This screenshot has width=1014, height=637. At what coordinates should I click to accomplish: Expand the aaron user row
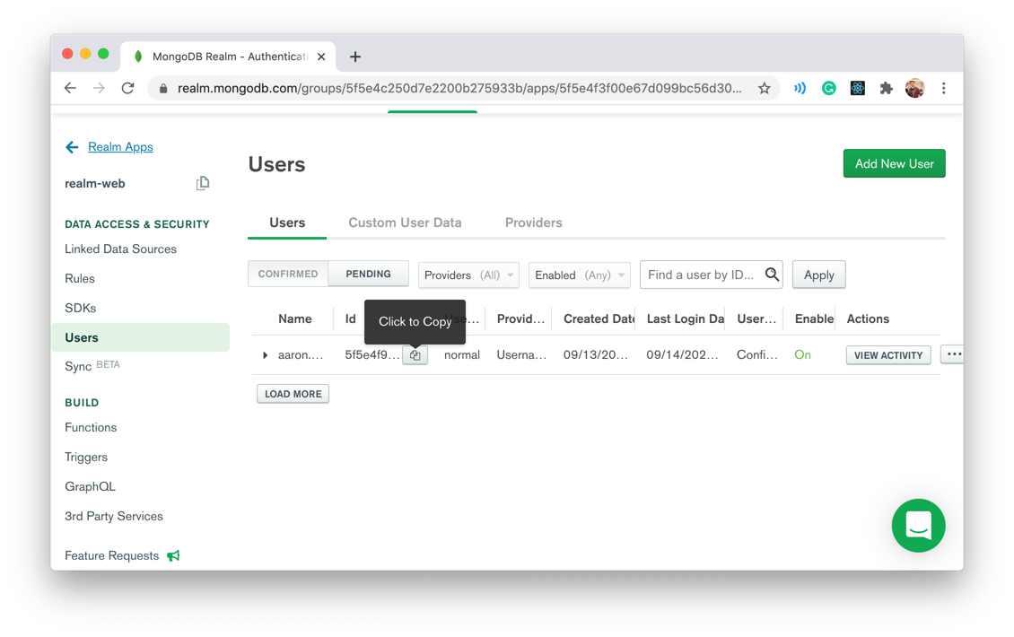[x=265, y=355]
